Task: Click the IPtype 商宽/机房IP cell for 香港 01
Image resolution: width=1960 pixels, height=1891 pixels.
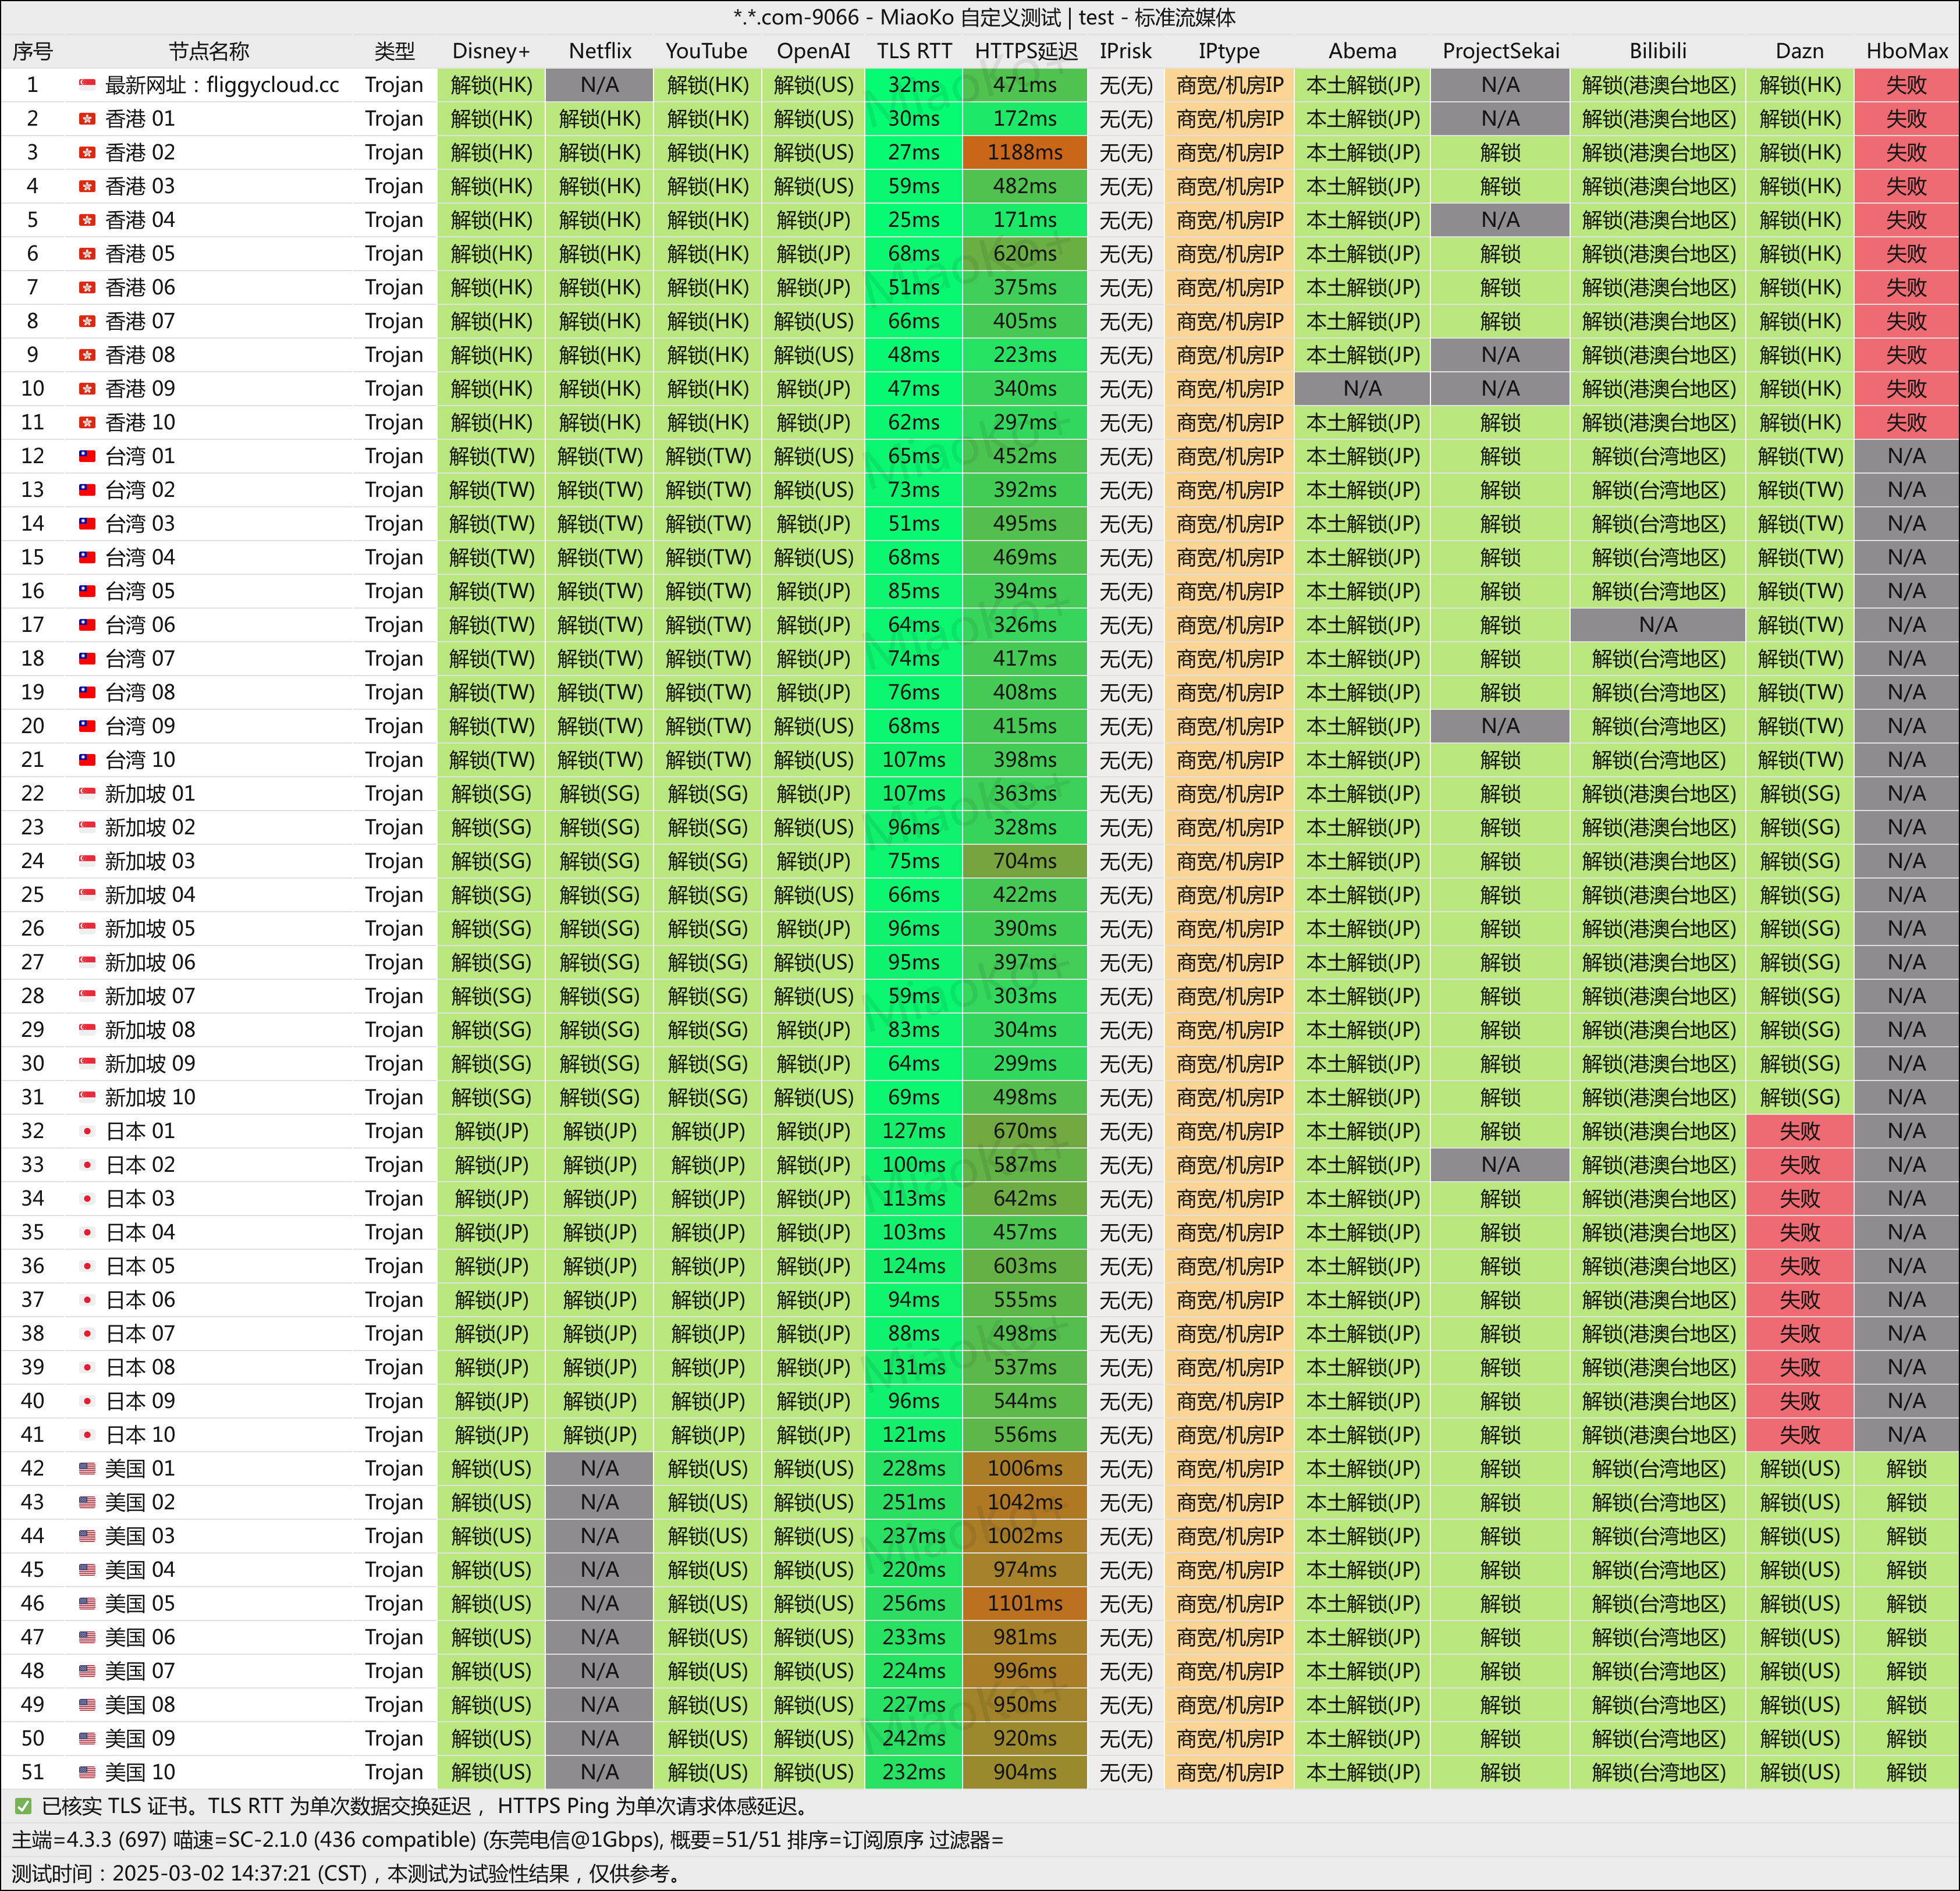Action: 1229,119
